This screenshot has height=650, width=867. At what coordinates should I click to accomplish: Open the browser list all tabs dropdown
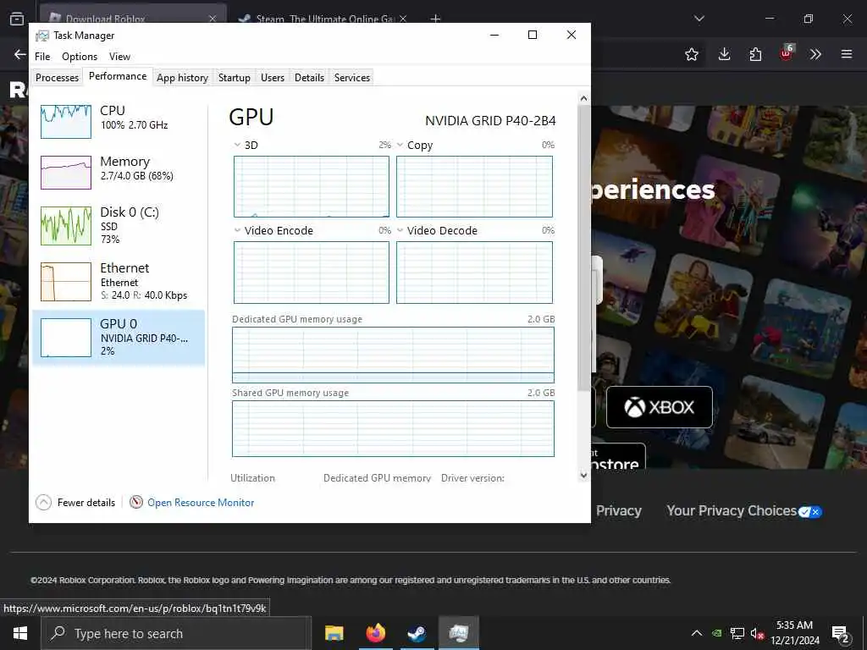pos(699,19)
